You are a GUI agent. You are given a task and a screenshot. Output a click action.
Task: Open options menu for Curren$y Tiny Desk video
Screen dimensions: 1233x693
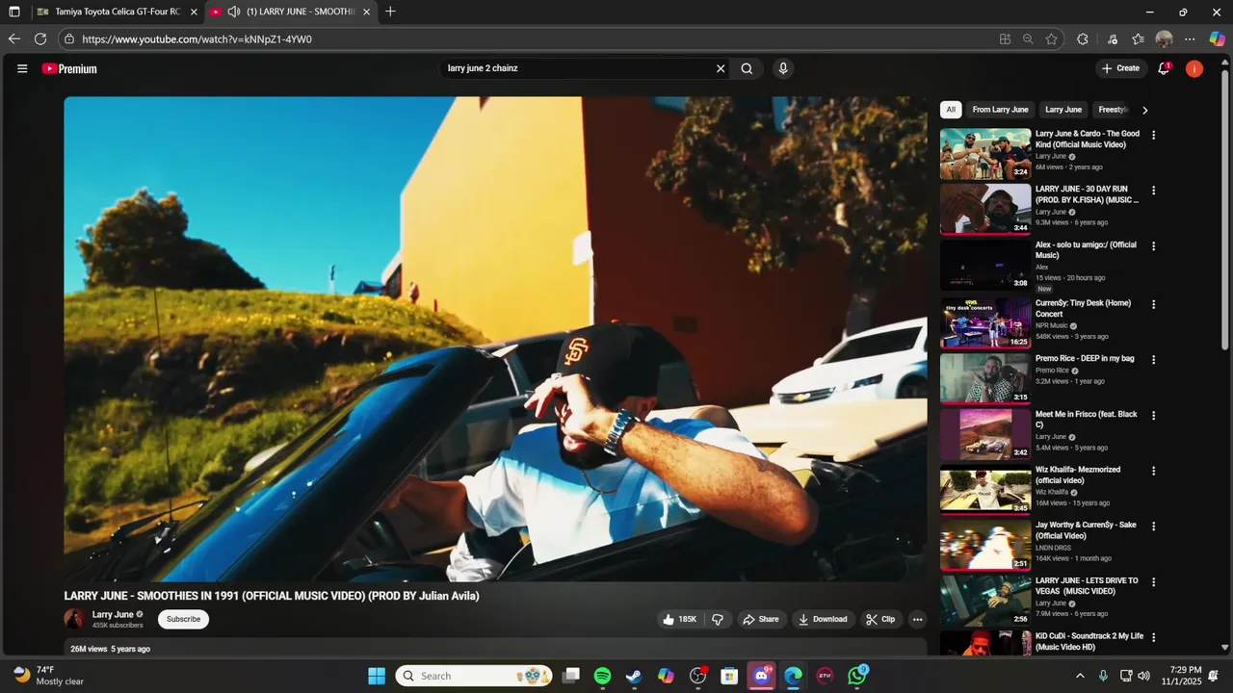(x=1153, y=304)
